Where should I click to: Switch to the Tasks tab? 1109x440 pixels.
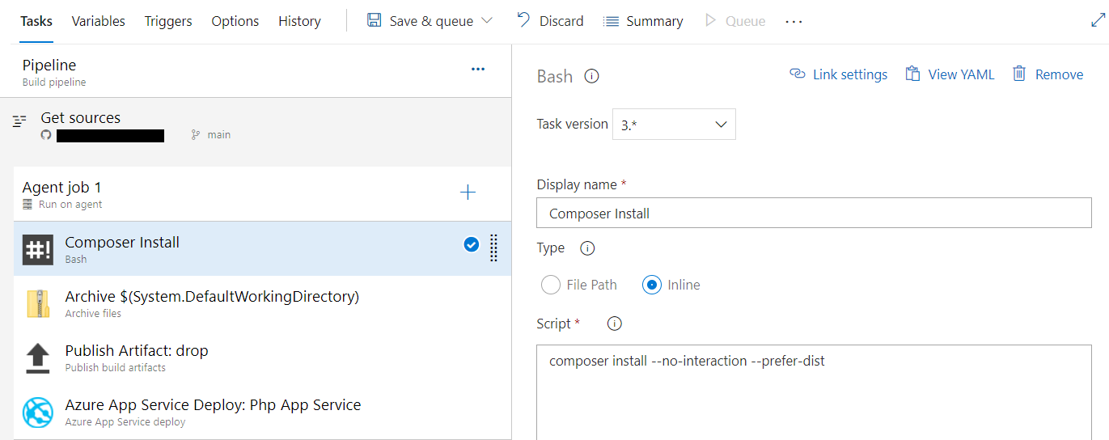coord(36,21)
